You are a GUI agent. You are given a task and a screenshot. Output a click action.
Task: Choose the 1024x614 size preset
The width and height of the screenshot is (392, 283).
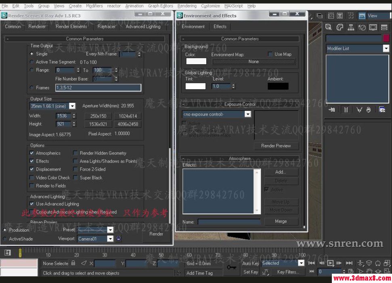click(x=128, y=116)
